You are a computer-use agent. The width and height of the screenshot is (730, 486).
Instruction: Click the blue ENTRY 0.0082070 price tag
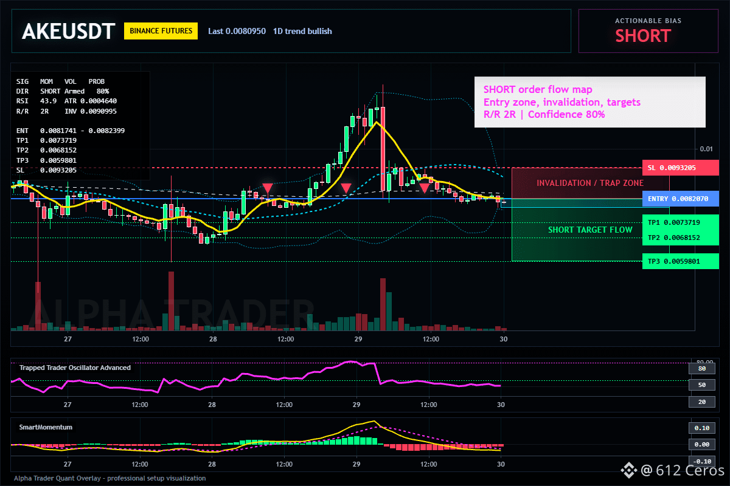[680, 199]
